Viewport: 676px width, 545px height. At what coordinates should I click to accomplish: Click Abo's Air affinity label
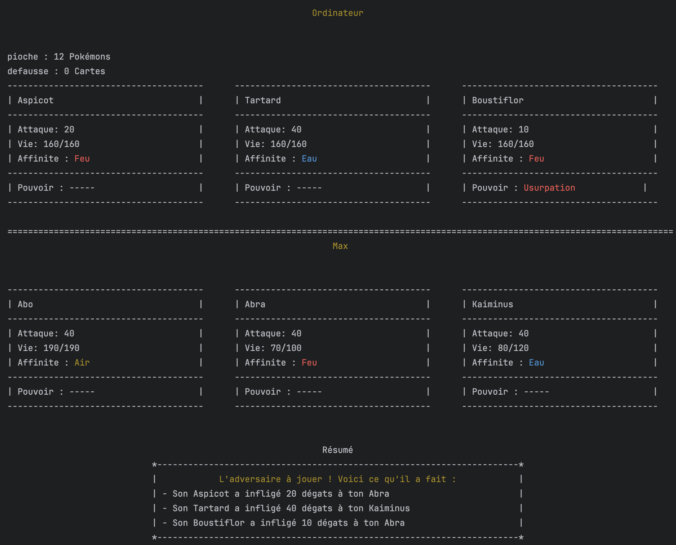point(82,363)
